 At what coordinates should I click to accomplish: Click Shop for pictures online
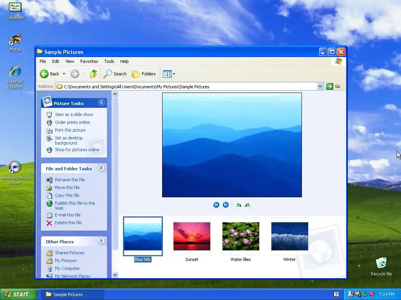(77, 150)
